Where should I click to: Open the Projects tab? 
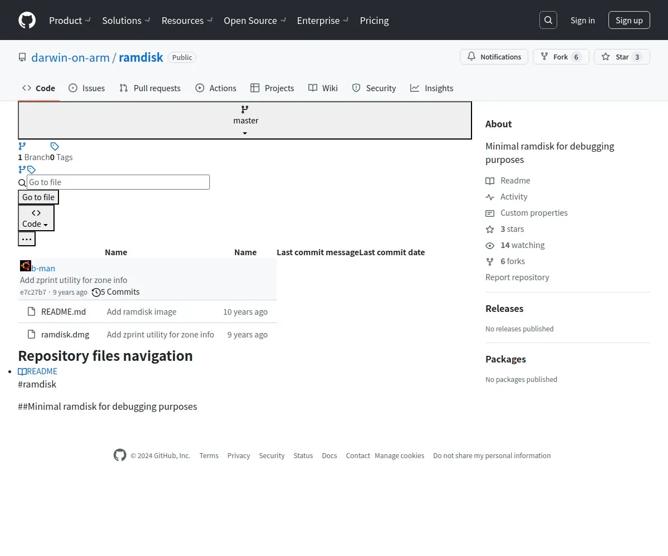(272, 88)
